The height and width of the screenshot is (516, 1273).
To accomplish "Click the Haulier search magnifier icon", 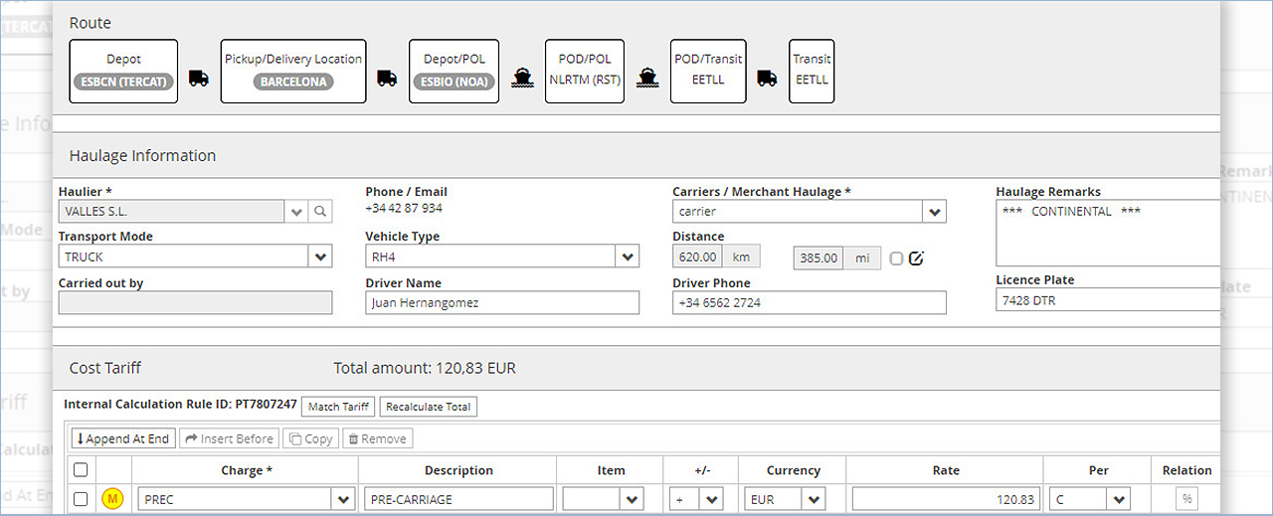I will (x=319, y=211).
